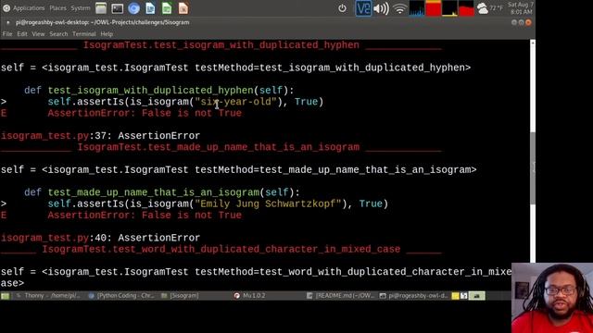Image resolution: width=593 pixels, height=333 pixels.
Task: Launch the Impress presentation app icon
Action: (183, 8)
